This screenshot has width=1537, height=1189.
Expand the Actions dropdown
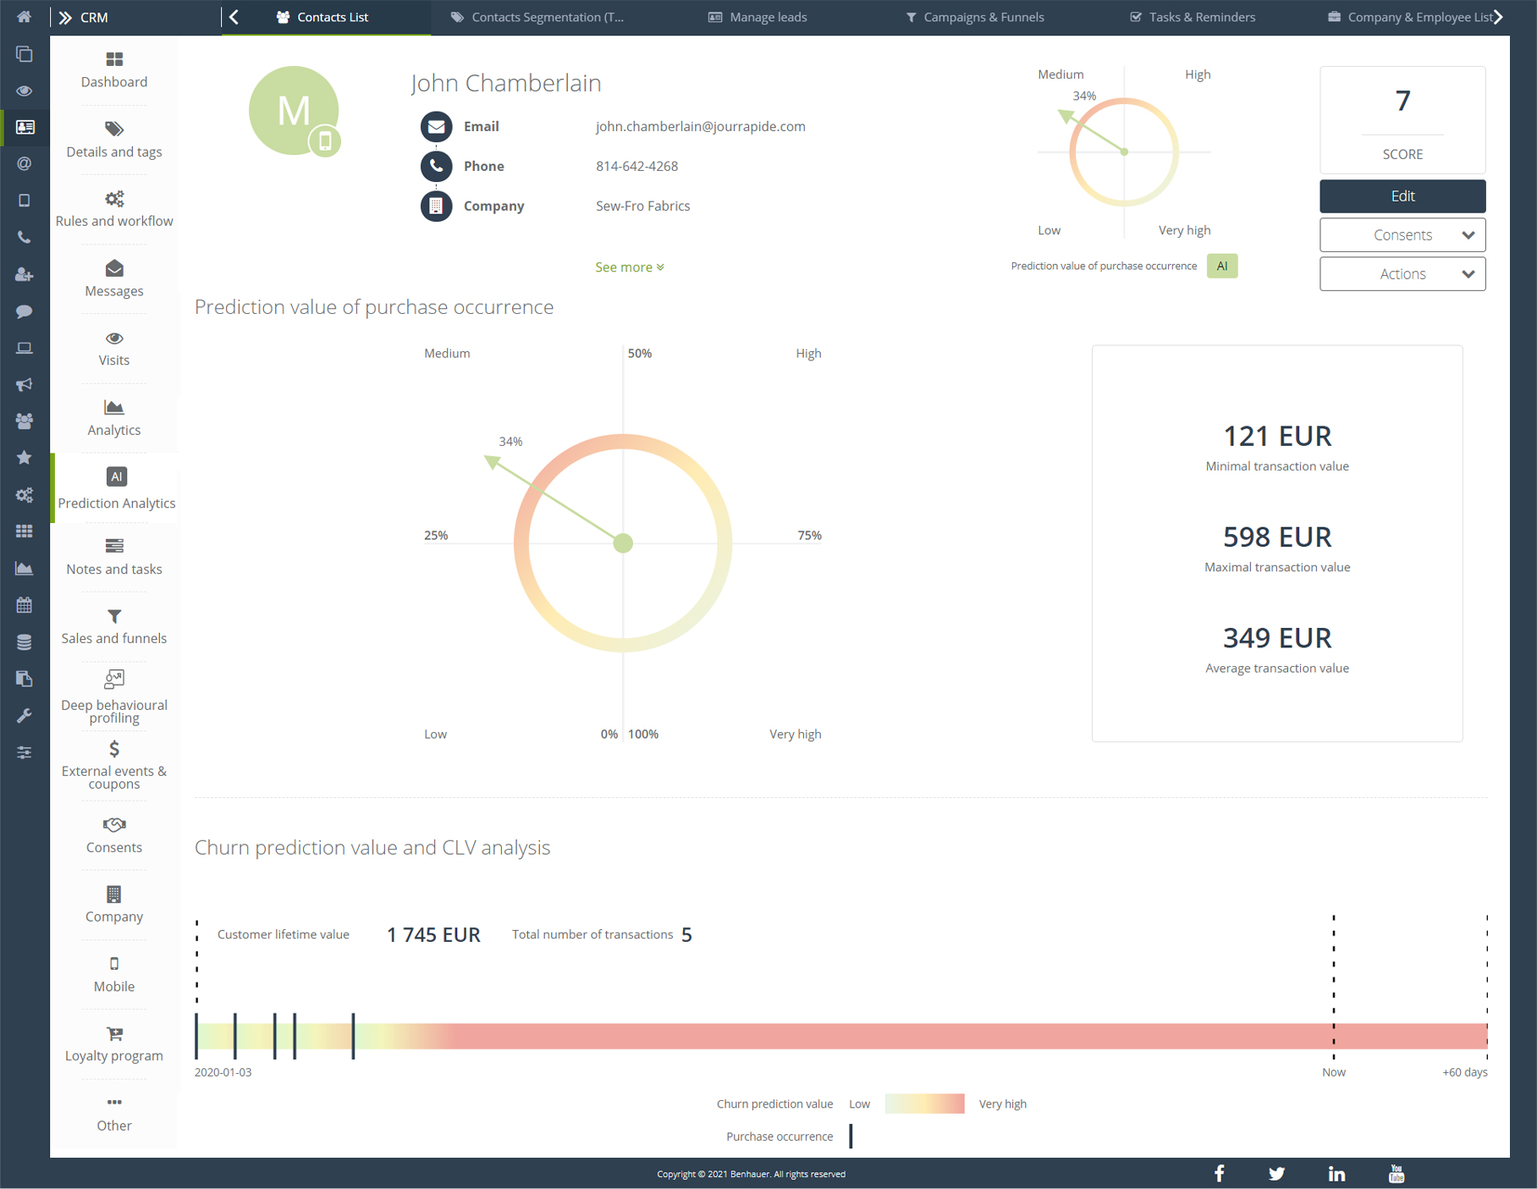coord(1402,274)
